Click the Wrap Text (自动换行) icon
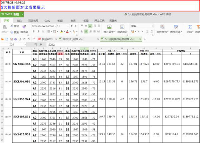 (x=122, y=27)
